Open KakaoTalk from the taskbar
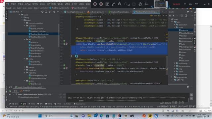Screen dimensions: 212x119 [150, 116]
